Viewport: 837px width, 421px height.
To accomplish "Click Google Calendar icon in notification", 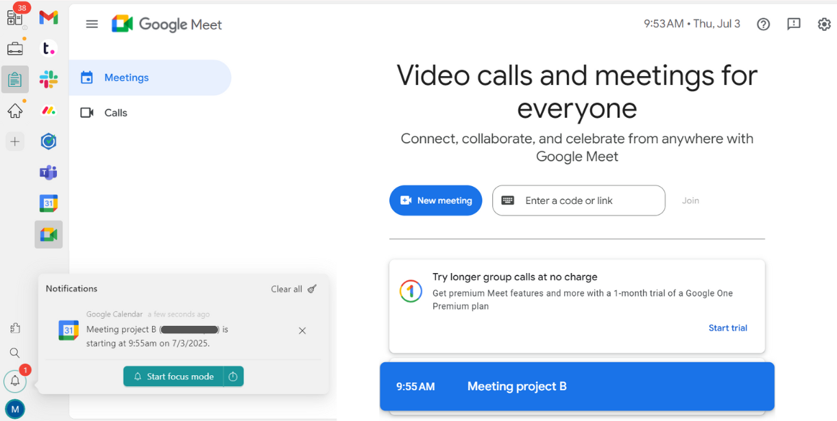I will (x=69, y=330).
